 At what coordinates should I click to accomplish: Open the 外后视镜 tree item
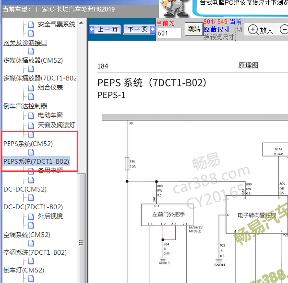point(50,216)
